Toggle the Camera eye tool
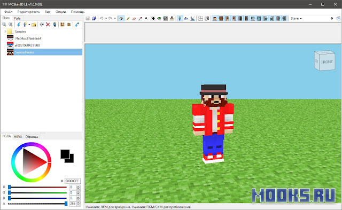Screen dimensions: 342x210 pos(121,19)
